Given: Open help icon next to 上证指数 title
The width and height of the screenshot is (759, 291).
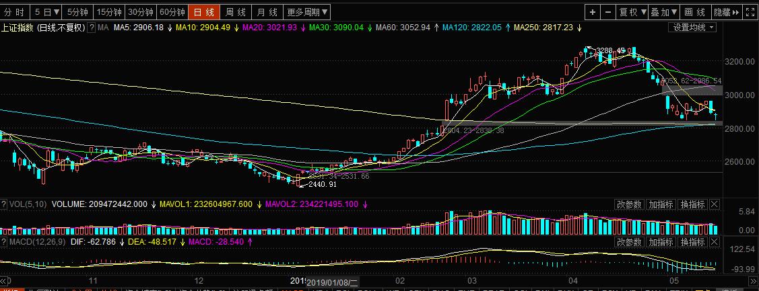Looking at the screenshot, I should [x=91, y=28].
